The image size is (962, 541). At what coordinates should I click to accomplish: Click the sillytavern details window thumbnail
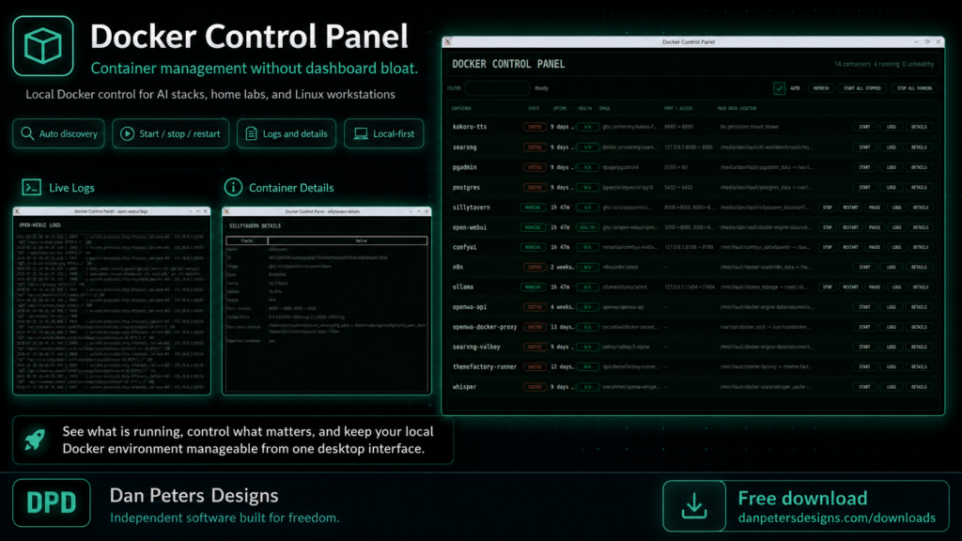326,301
